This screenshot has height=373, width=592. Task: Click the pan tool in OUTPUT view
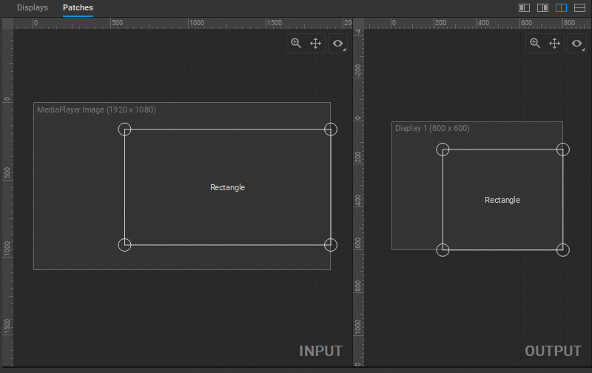pos(554,44)
